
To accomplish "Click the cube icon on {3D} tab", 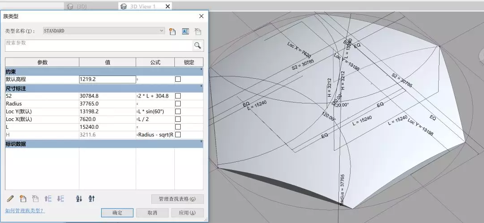I will [70, 6].
